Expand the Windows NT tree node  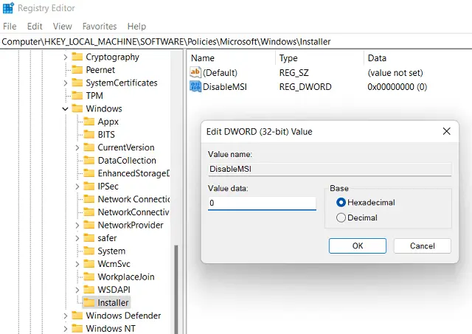pos(66,329)
